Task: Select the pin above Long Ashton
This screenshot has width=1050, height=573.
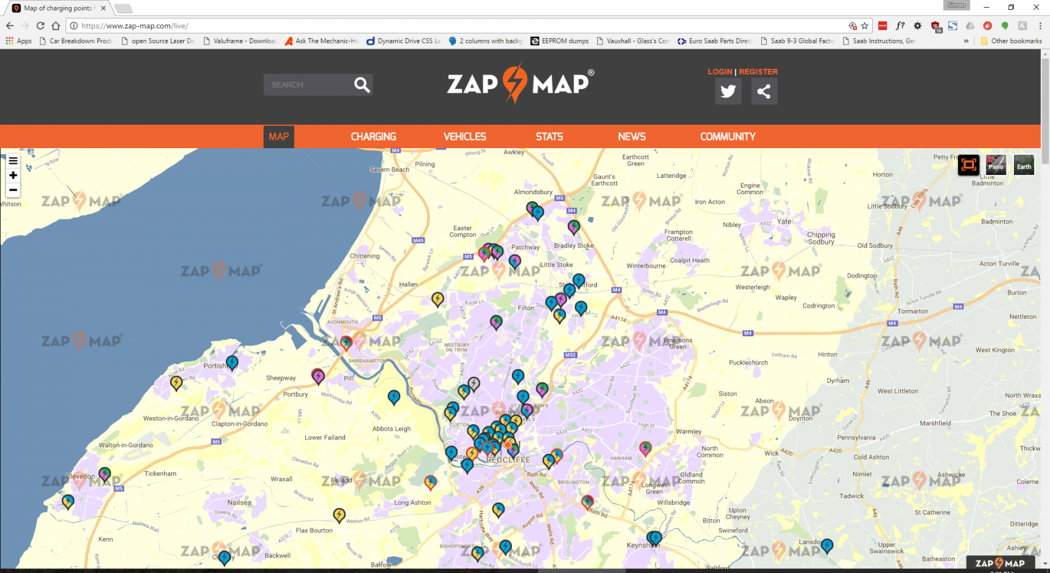Action: coord(430,483)
